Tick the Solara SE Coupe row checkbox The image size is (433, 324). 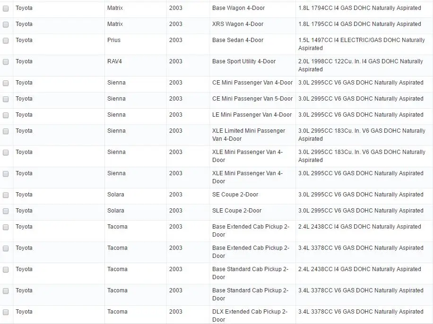(6, 195)
